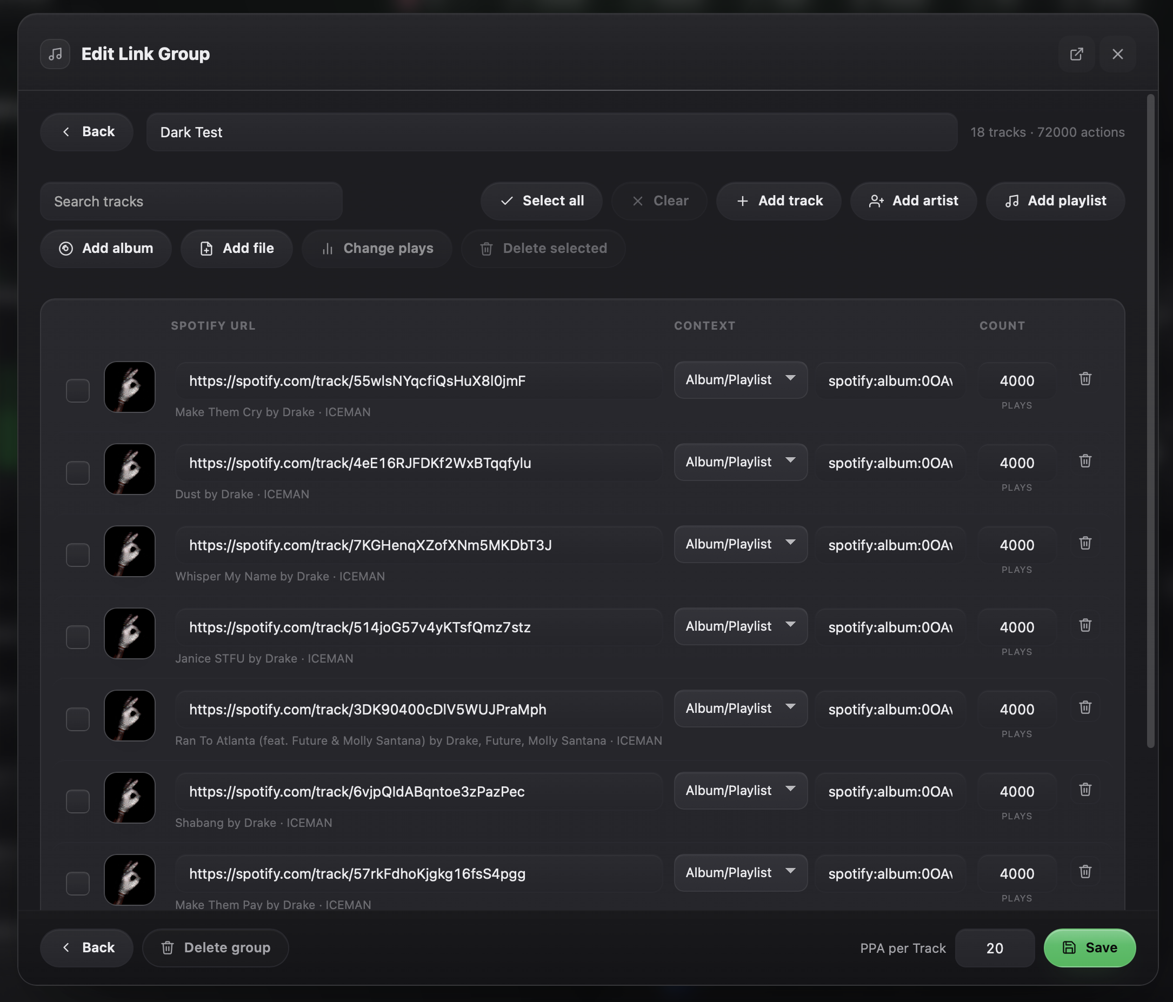Trash the Shabang track row
Image resolution: width=1173 pixels, height=1002 pixels.
1085,789
